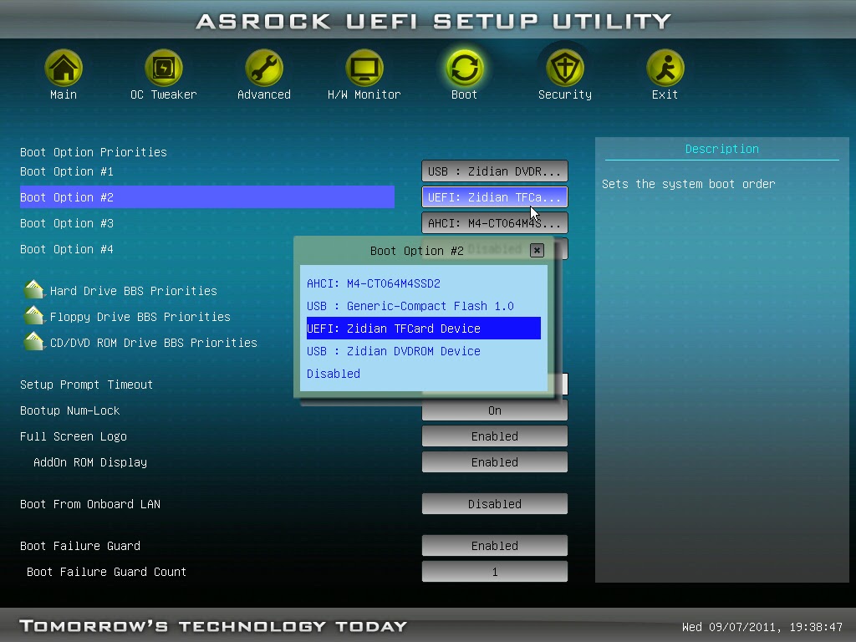The image size is (856, 642).
Task: Open the H/W Monitor screen icon
Action: click(364, 68)
